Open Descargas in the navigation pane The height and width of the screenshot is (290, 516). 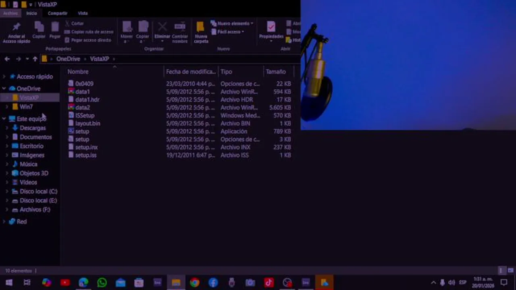pos(33,128)
